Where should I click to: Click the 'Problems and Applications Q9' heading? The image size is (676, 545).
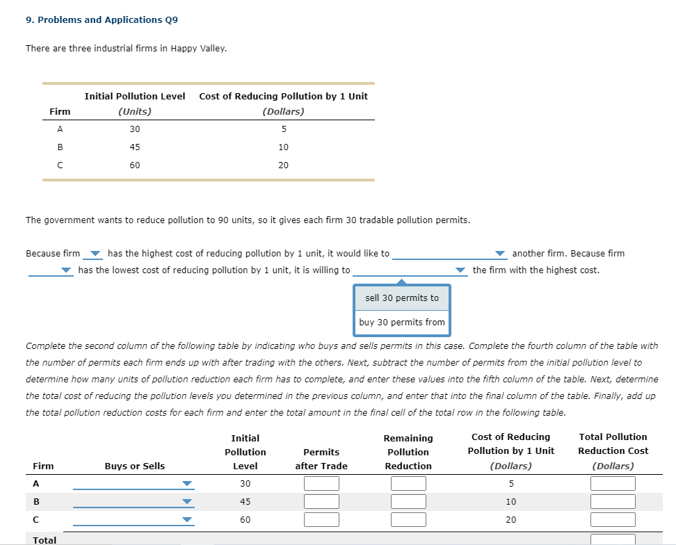click(x=102, y=20)
